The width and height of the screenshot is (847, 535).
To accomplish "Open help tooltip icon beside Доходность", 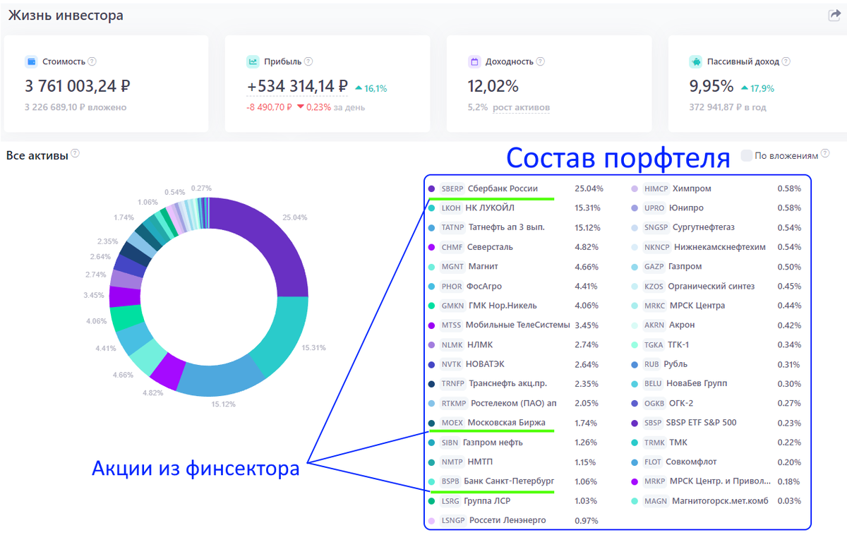I will (541, 61).
